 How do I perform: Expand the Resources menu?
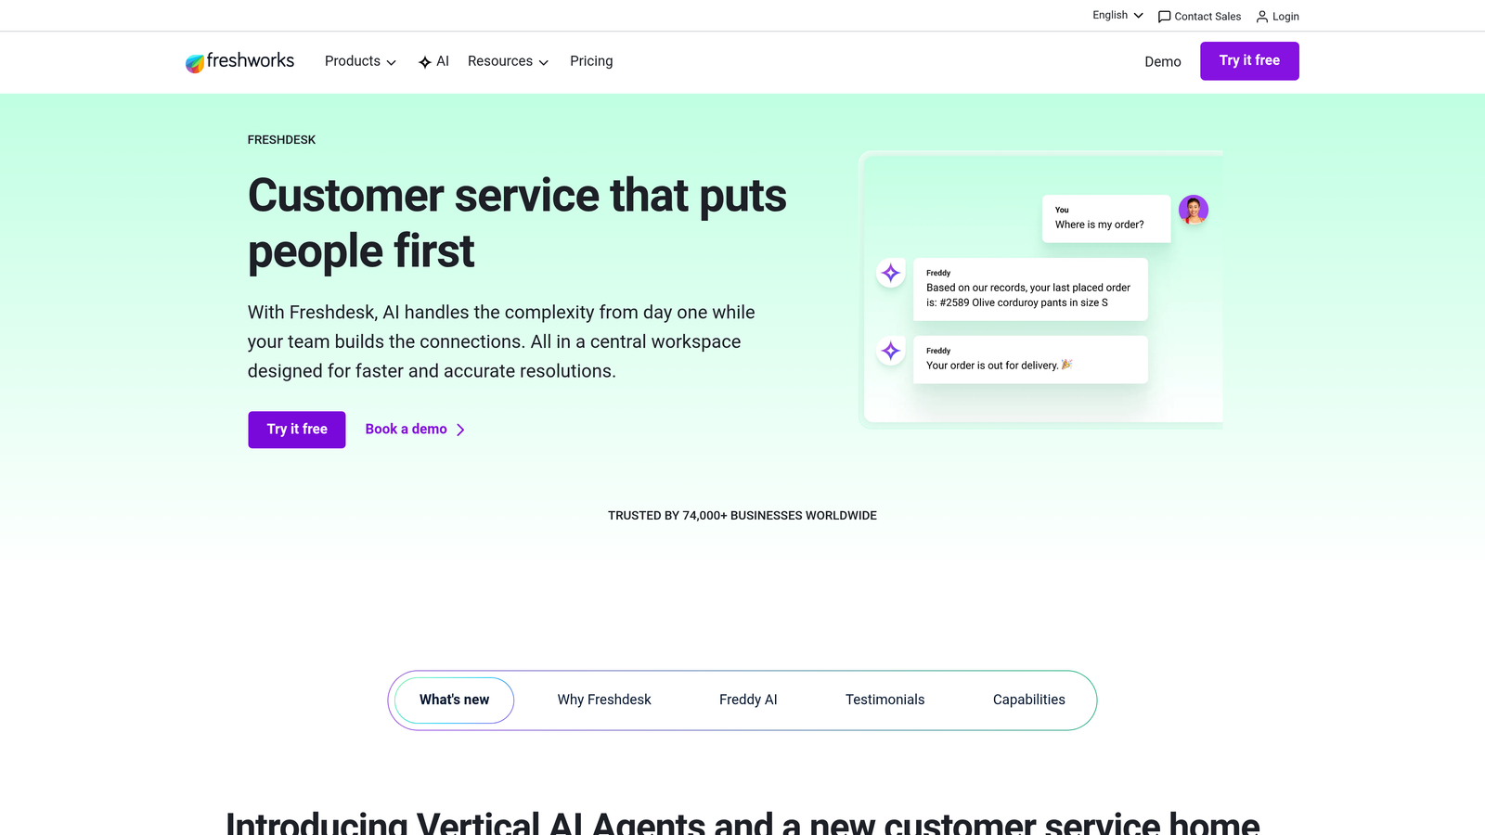tap(508, 61)
